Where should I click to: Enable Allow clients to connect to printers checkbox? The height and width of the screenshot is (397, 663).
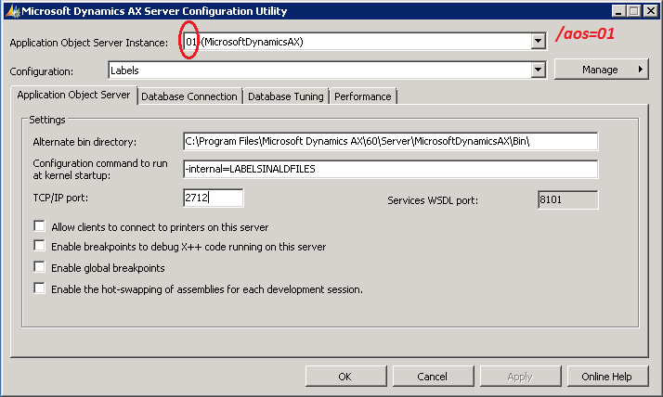39,226
